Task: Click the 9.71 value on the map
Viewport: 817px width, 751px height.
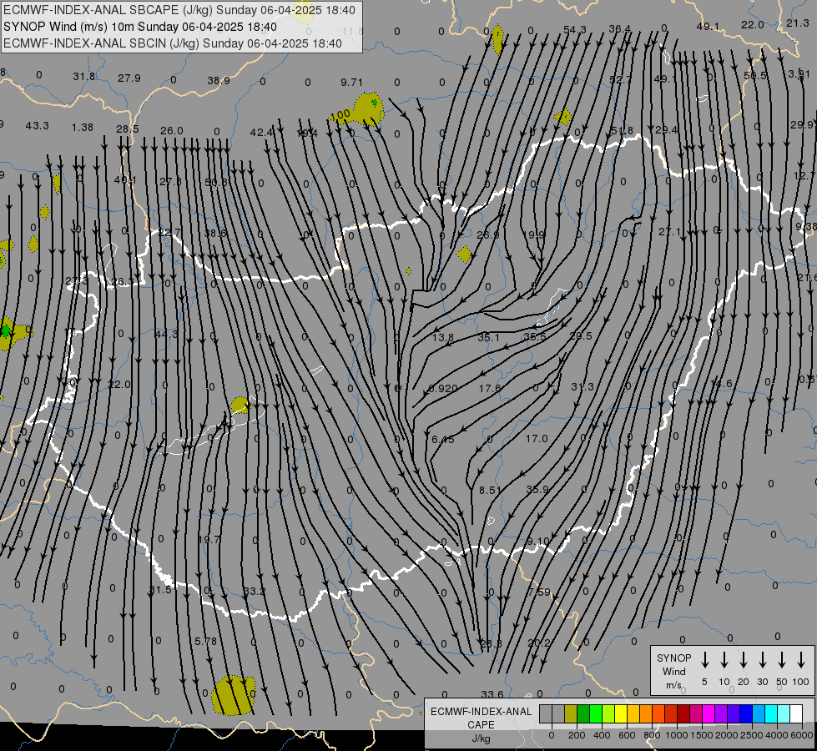Action: [x=351, y=83]
